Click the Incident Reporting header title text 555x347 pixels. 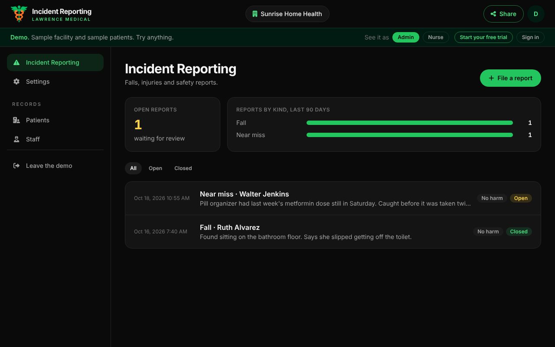(62, 11)
